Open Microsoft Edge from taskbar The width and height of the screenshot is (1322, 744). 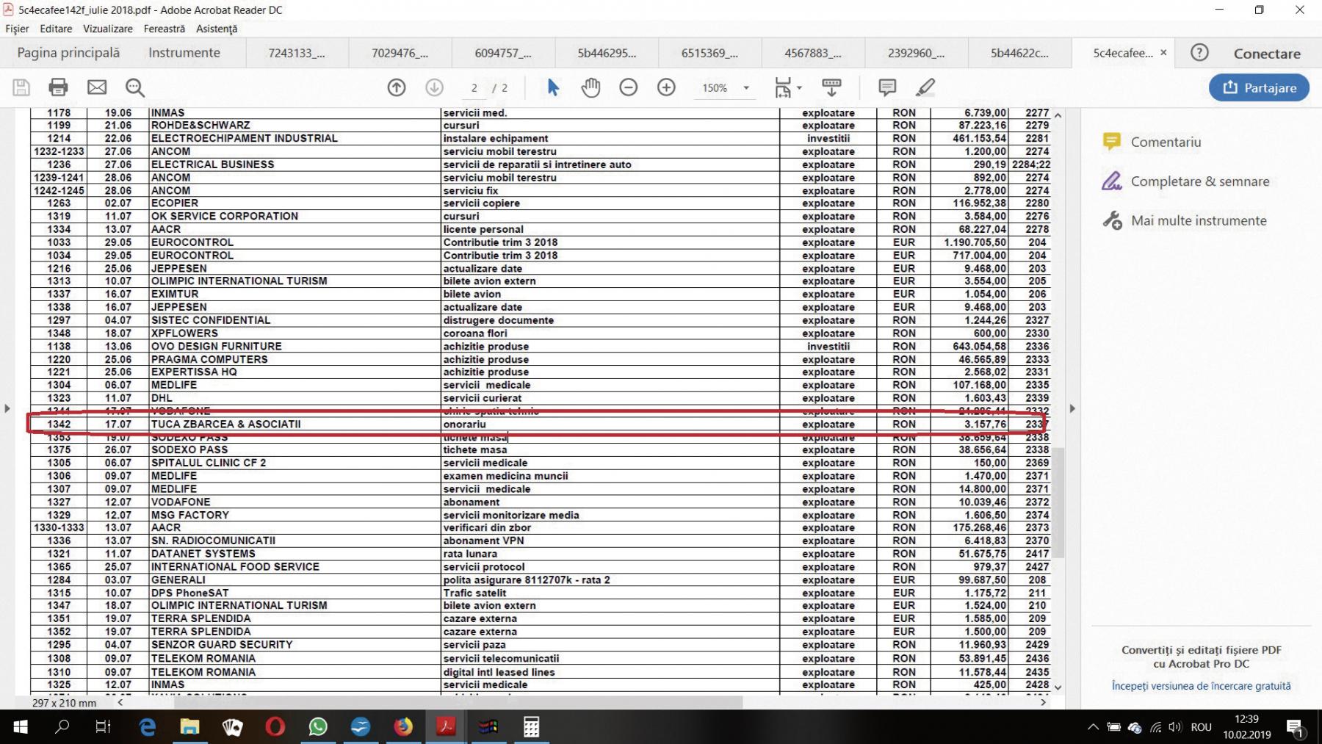[x=148, y=727]
